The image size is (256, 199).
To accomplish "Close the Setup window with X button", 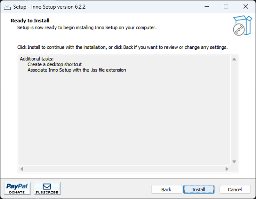I will (246, 7).
